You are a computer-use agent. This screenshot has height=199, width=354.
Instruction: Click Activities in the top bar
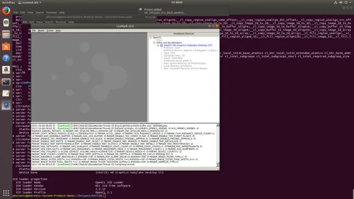click(x=8, y=3)
